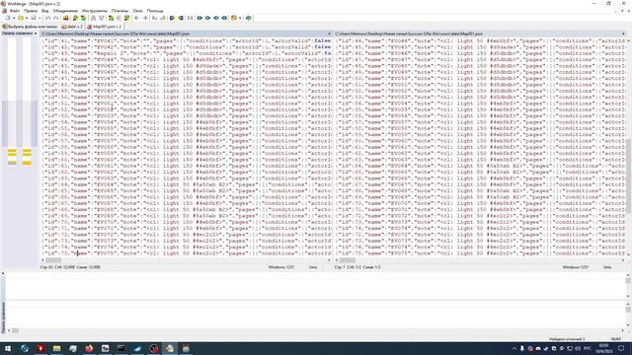The height and width of the screenshot is (355, 632).
Task: Open the Вид menu
Action: point(45,11)
